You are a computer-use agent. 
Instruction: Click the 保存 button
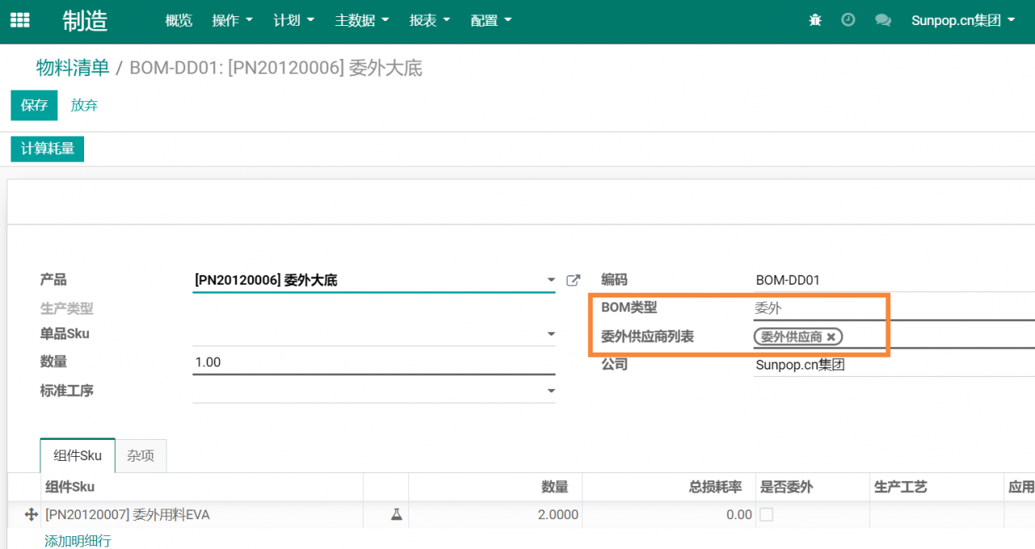[34, 105]
